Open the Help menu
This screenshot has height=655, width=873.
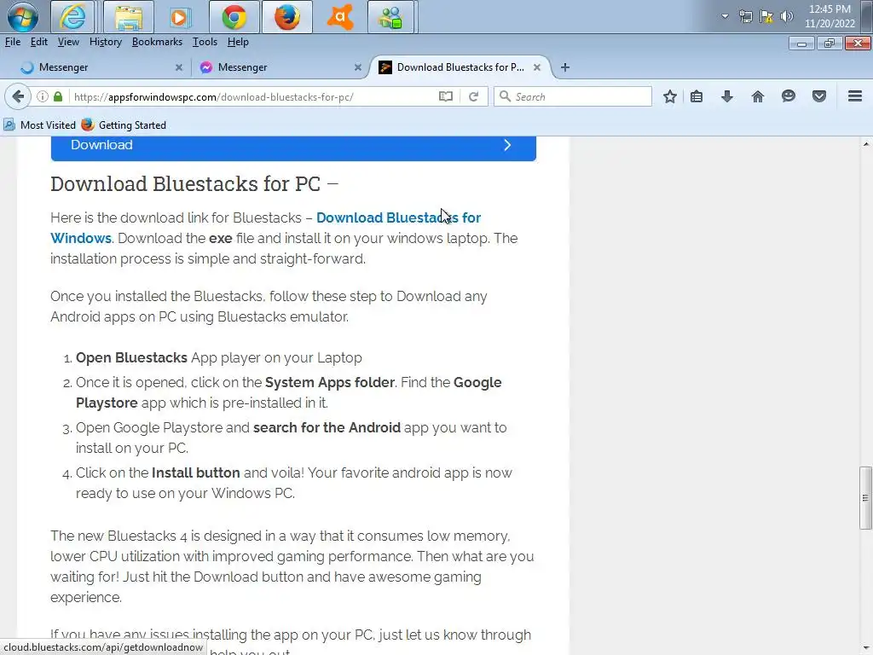pyautogui.click(x=238, y=42)
